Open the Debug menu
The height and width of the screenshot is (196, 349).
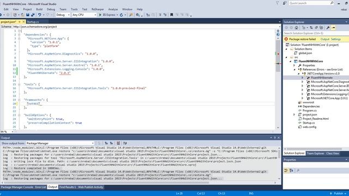click(51, 9)
